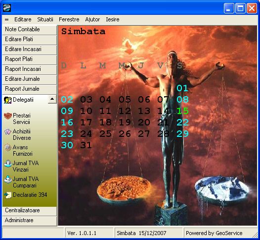Open Raport Jurnale
The height and width of the screenshot is (240, 260).
(x=30, y=89)
